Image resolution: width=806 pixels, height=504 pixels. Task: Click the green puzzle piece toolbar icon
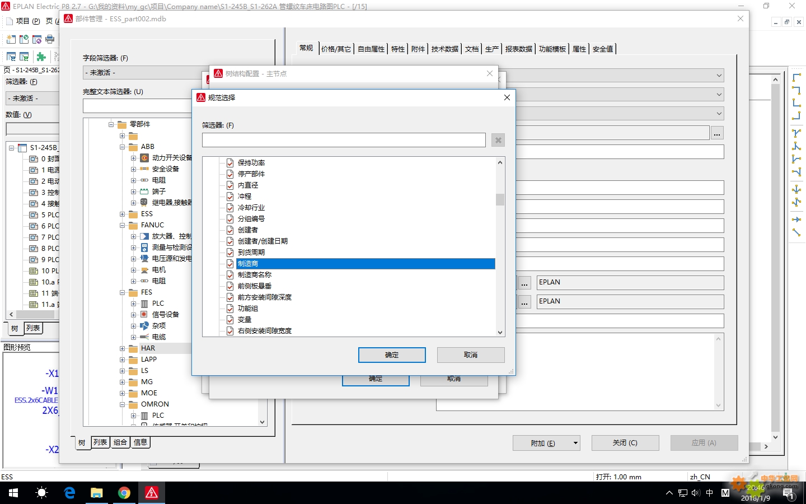tap(41, 57)
